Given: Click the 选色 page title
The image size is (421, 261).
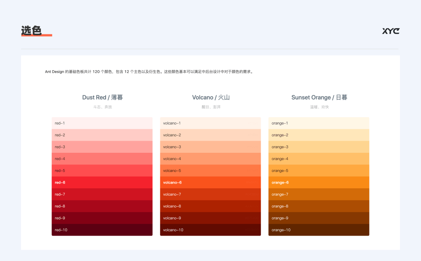Looking at the screenshot, I should pyautogui.click(x=32, y=30).
